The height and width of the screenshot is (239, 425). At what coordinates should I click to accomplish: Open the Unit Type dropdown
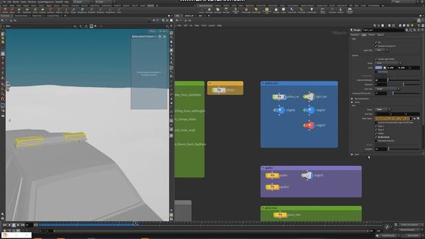click(x=387, y=88)
